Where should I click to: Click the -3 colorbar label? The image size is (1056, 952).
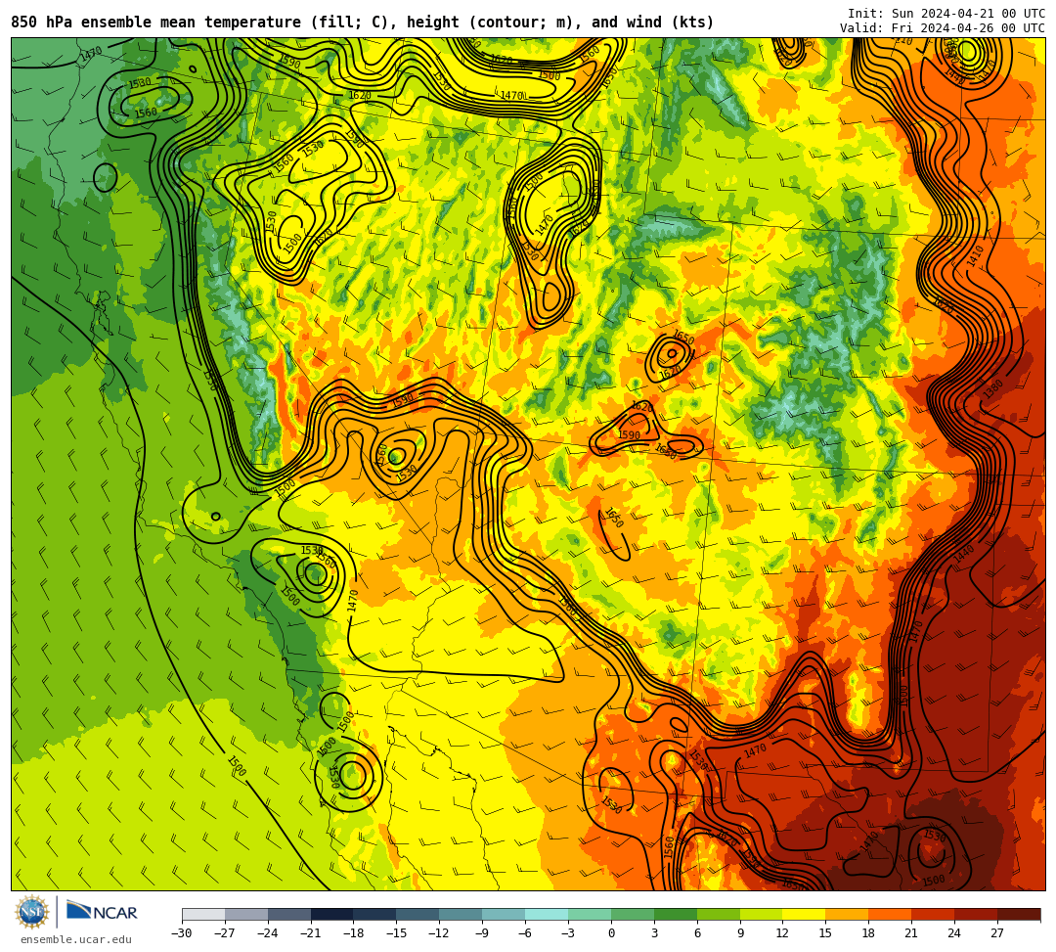[568, 933]
